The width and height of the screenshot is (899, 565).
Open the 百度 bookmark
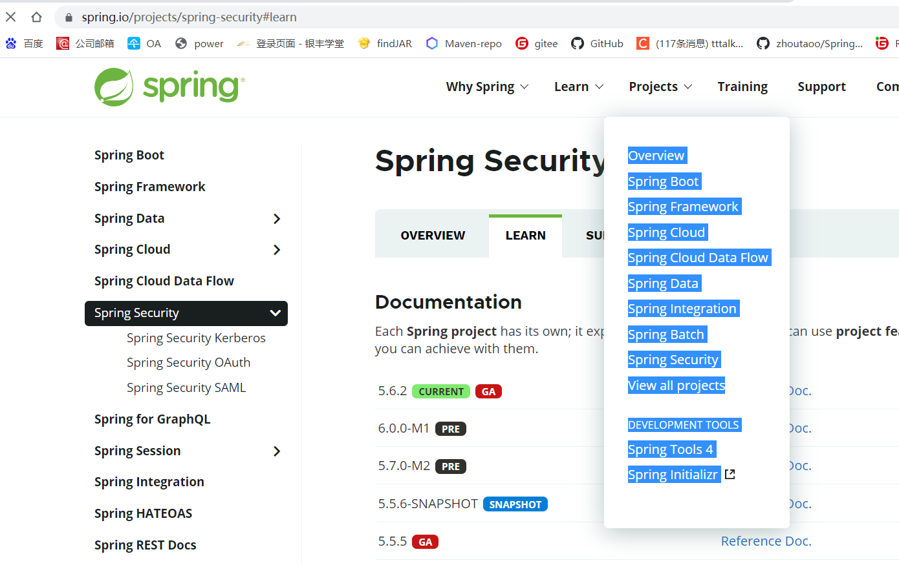(x=24, y=43)
